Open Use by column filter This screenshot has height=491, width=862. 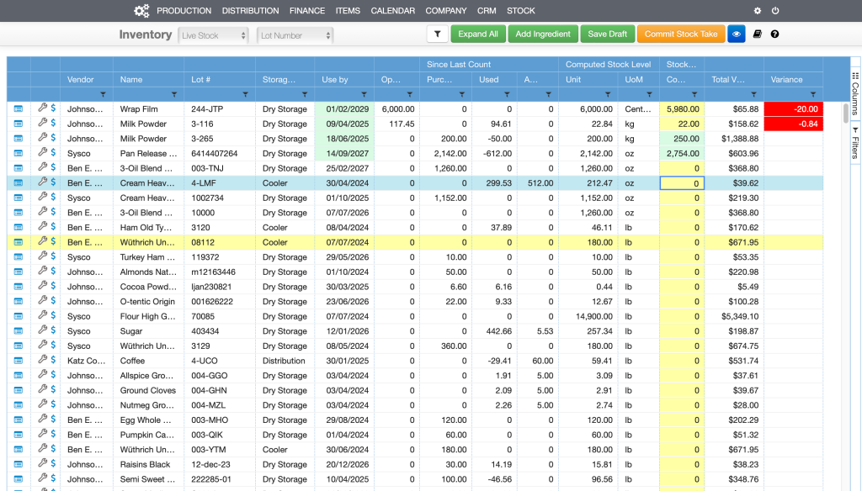[364, 94]
